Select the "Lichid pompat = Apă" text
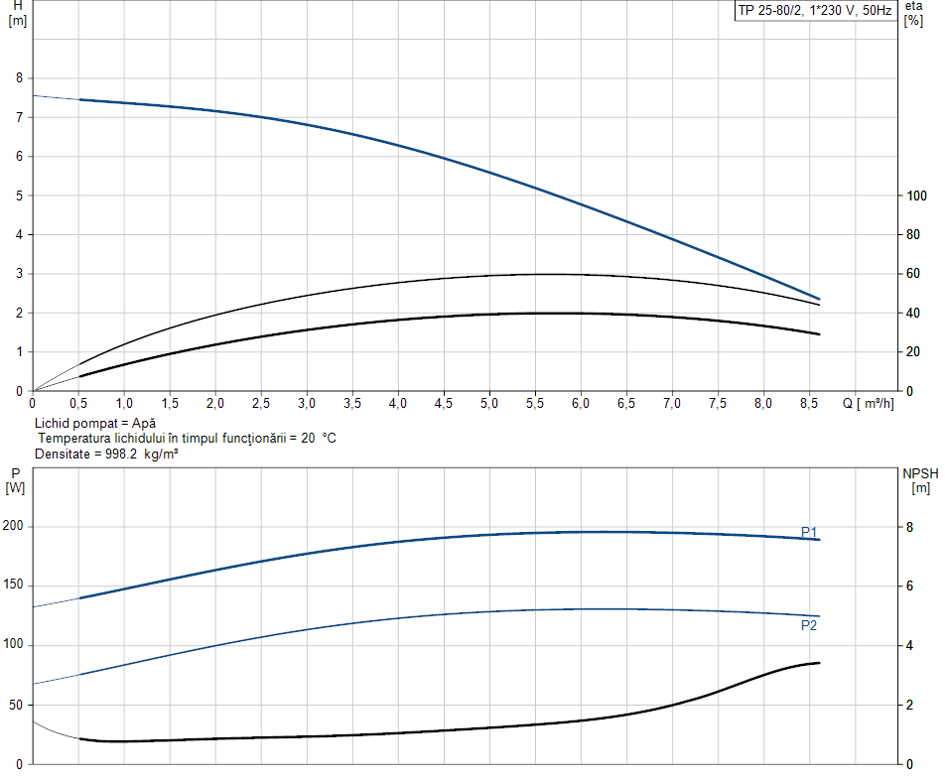Viewport: 945px width, 782px height. pyautogui.click(x=95, y=423)
